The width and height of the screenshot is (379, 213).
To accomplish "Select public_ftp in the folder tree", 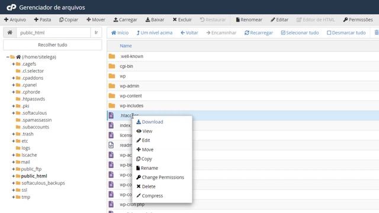I will tap(31, 169).
